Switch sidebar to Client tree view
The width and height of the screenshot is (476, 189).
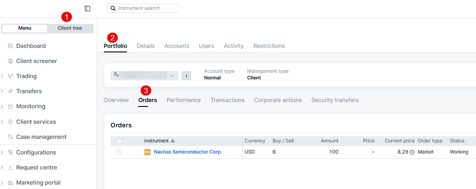[70, 28]
